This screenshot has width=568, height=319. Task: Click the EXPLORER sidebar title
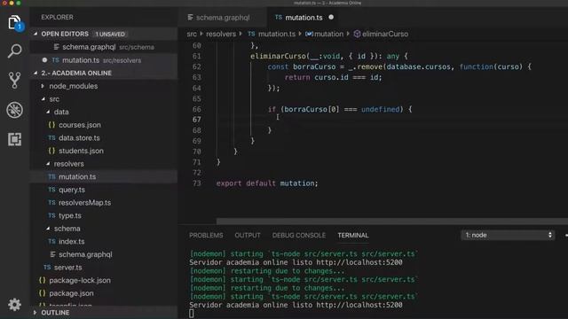click(x=57, y=17)
